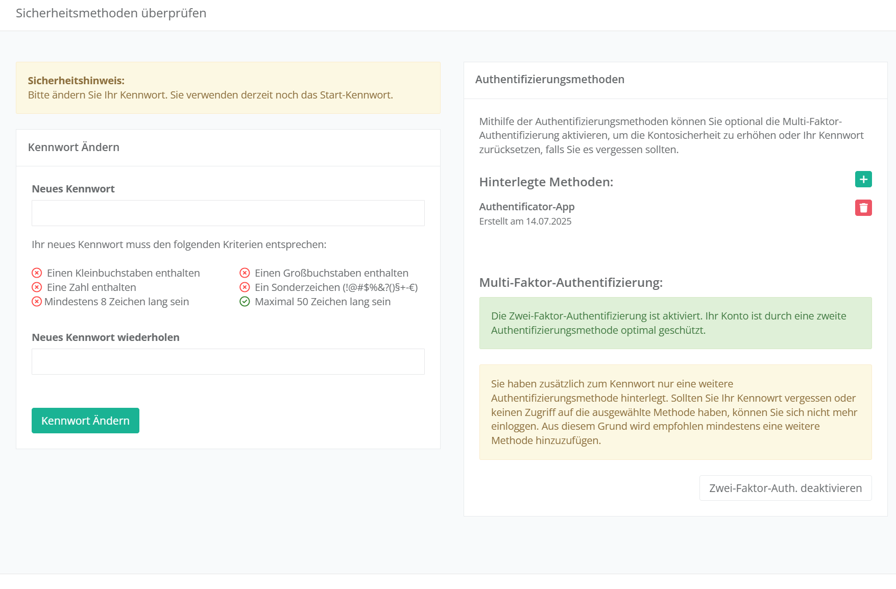The width and height of the screenshot is (896, 589).
Task: Click the green checkmark beside 'Maximal 50 Zeichen'
Action: click(245, 302)
